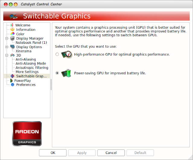193x160 pixels.
Task: Click the orange window button
Action: pos(16,5)
